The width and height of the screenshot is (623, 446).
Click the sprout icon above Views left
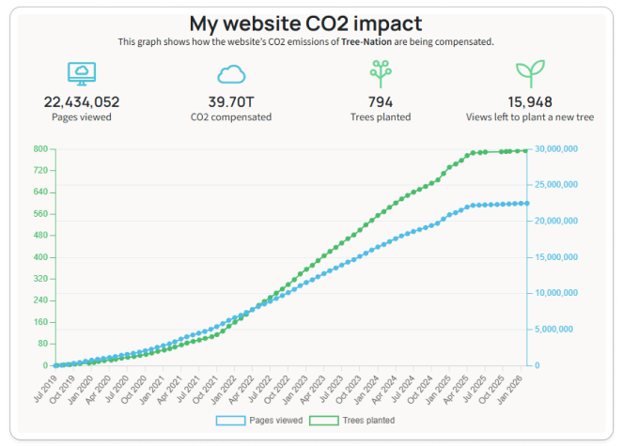530,74
